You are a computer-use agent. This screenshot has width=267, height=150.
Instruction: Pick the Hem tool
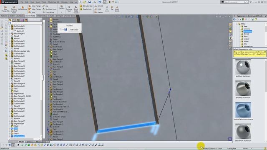tap(32, 12)
